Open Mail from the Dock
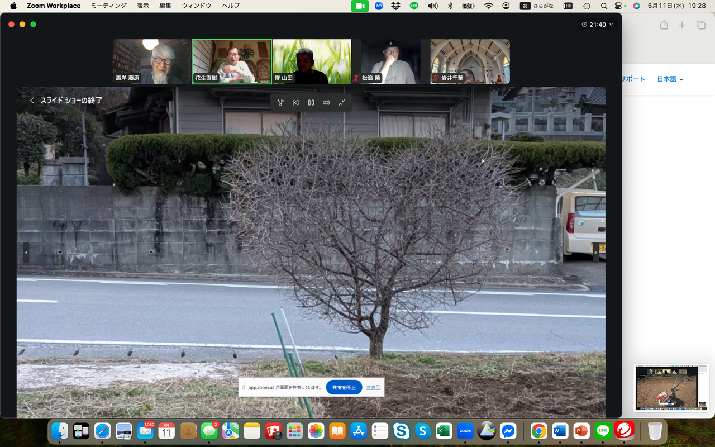This screenshot has height=447, width=715. (x=145, y=431)
